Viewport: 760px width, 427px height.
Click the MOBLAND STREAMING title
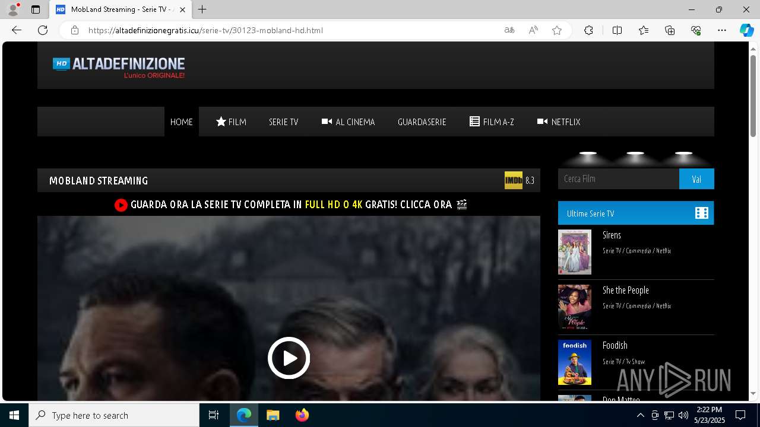(99, 180)
